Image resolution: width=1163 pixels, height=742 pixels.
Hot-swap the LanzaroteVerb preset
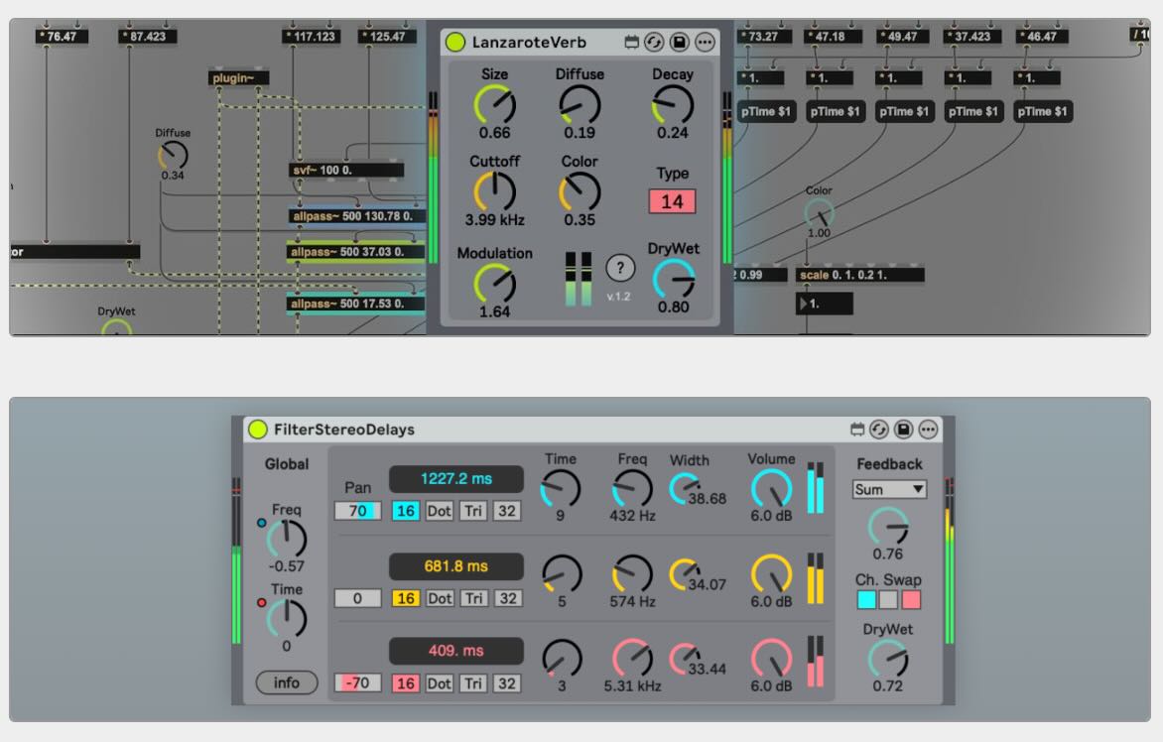click(655, 42)
